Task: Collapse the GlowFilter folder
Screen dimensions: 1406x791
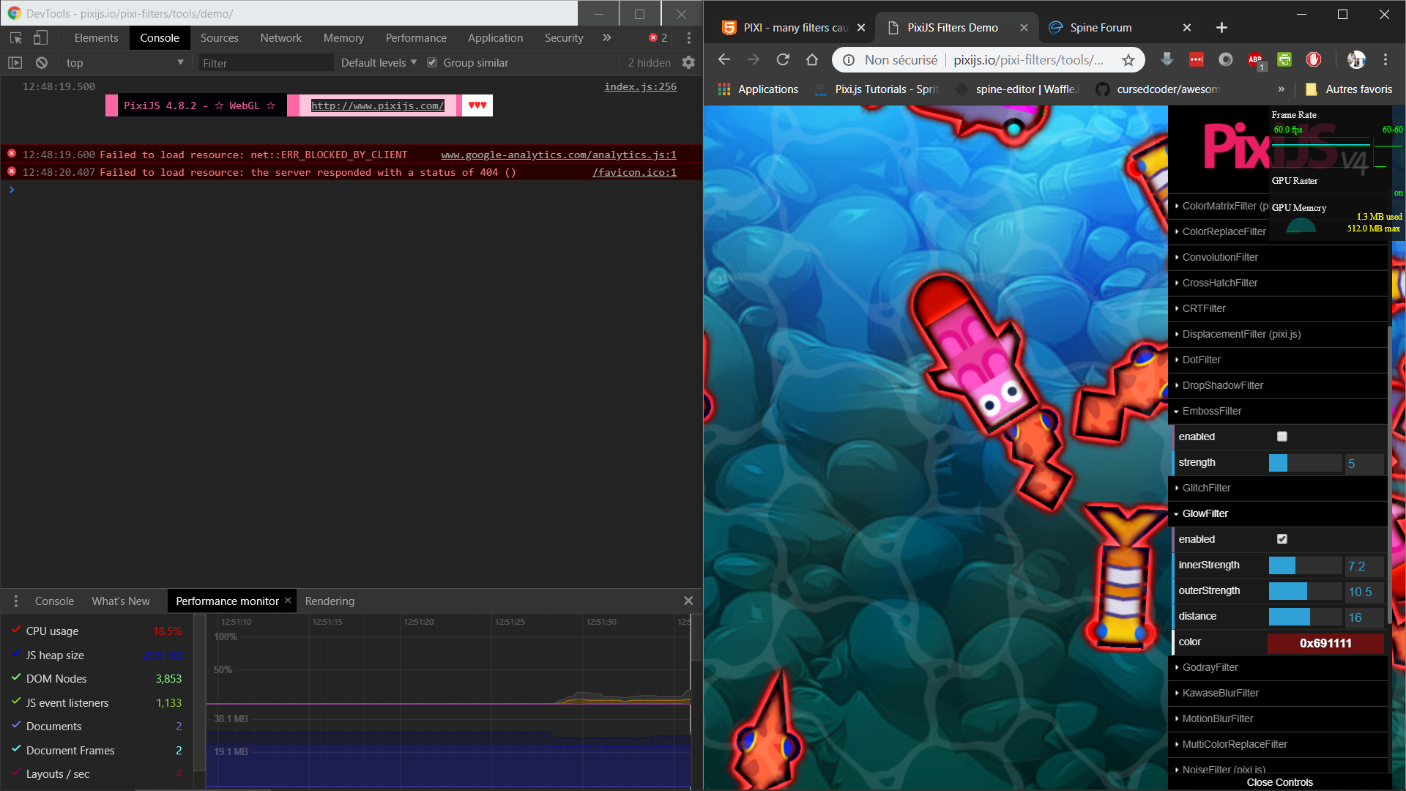Action: pyautogui.click(x=1278, y=513)
